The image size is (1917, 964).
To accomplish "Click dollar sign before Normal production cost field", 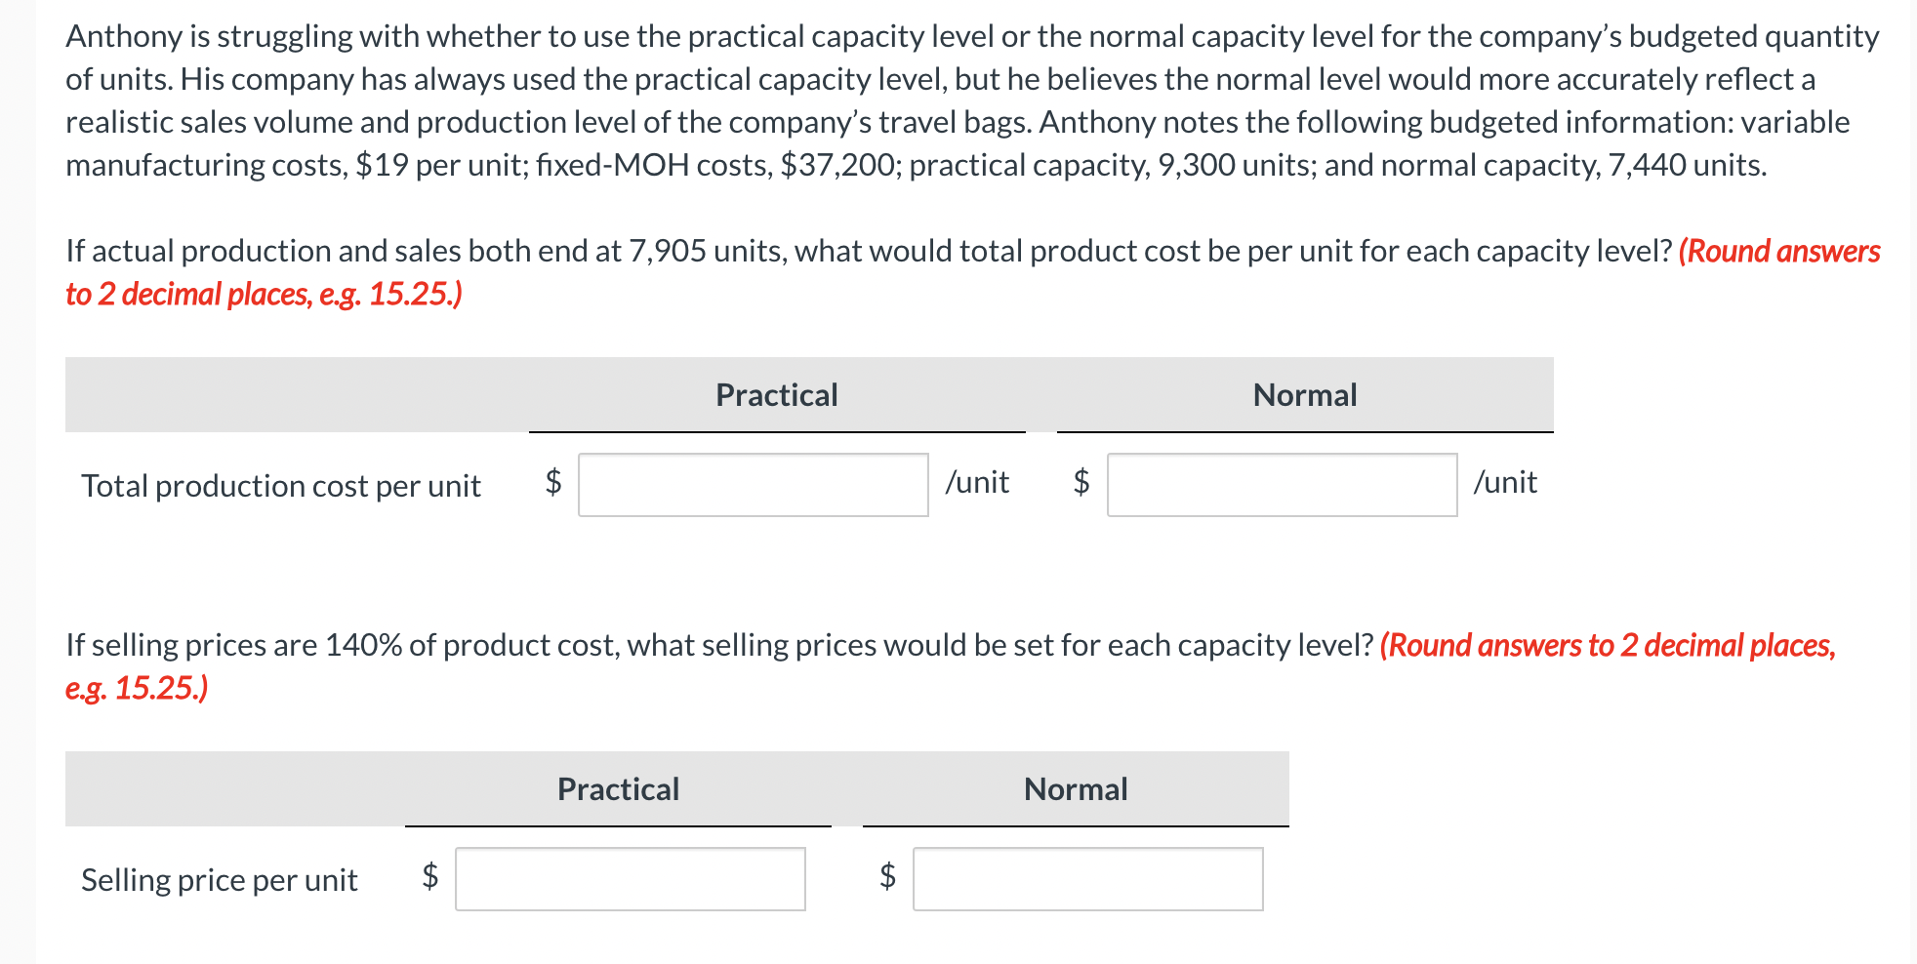I will [x=1081, y=482].
